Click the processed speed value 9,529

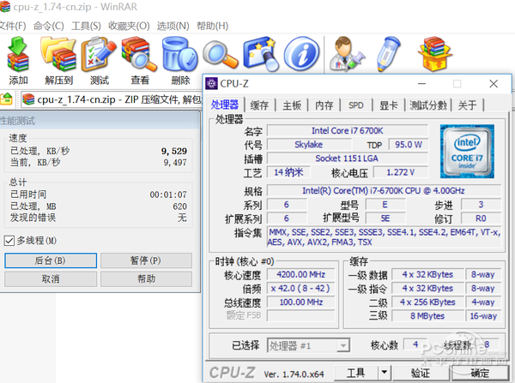tap(174, 151)
